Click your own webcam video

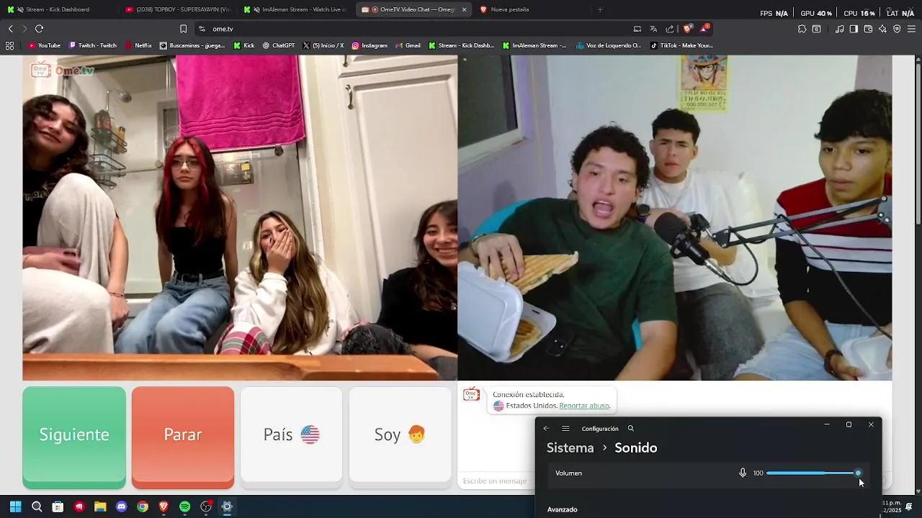coord(675,218)
